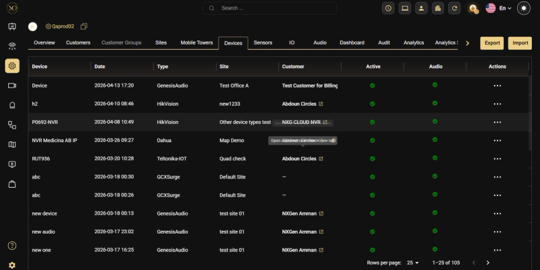Switch to the Dashboard tab
The image size is (540, 270).
tap(352, 42)
